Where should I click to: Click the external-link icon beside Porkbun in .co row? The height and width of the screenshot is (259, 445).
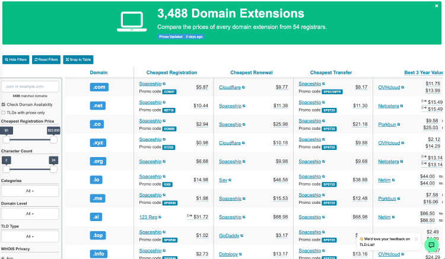[x=399, y=124]
